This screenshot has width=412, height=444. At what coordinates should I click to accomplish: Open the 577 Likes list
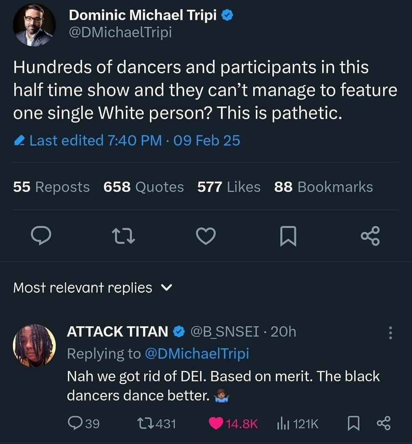point(229,187)
